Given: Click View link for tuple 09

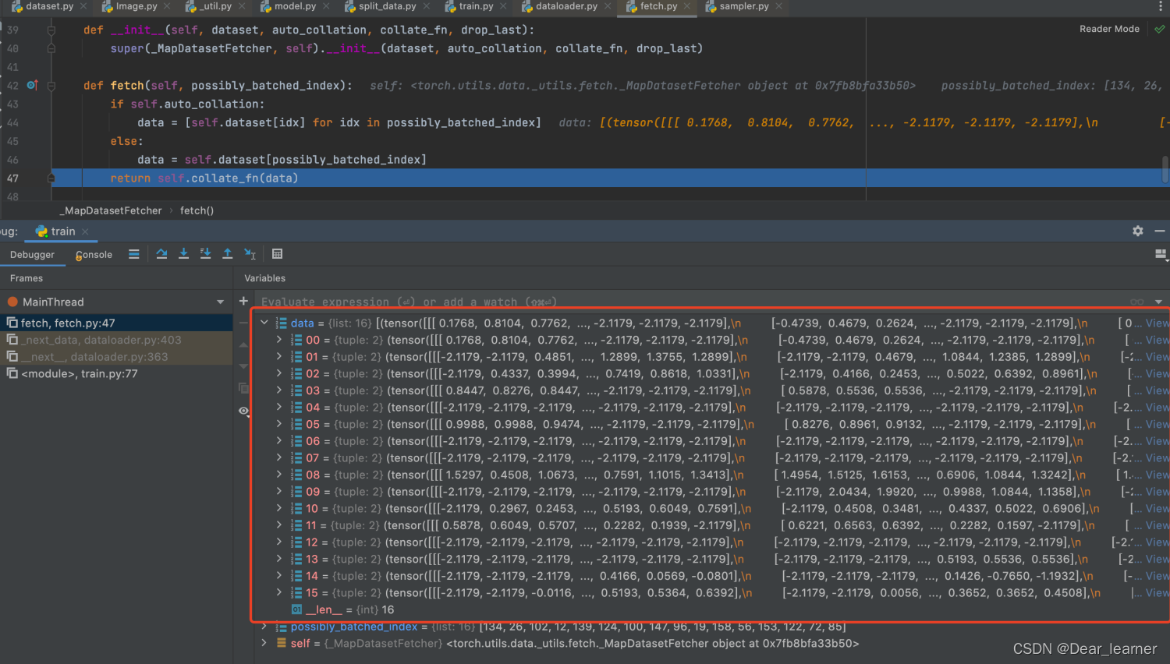Looking at the screenshot, I should 1158,492.
